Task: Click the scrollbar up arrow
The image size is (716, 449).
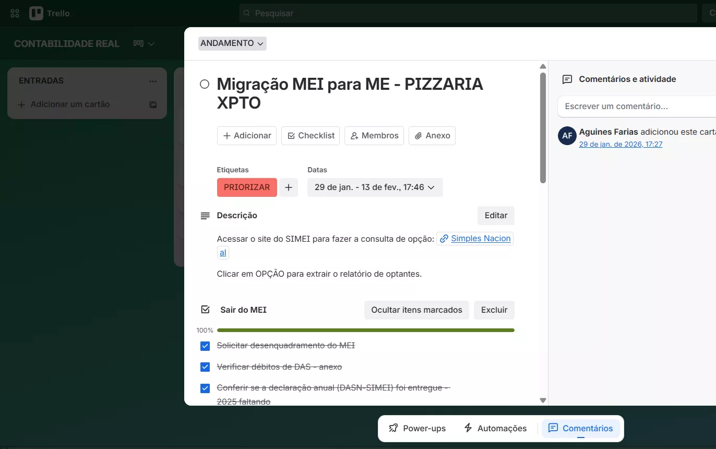Action: coord(543,66)
